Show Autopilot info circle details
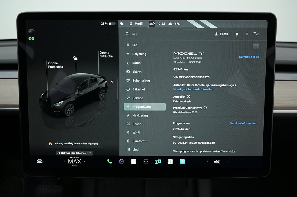Image resolution: width=297 pixels, height=197 pixels. [x=189, y=97]
